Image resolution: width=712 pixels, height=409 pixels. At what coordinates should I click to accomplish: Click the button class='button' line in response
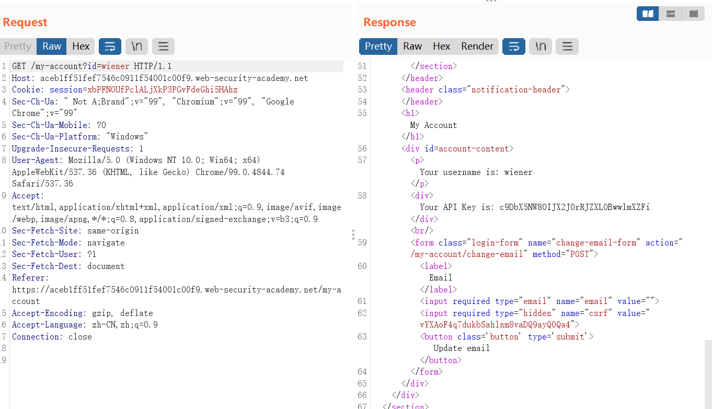point(507,337)
